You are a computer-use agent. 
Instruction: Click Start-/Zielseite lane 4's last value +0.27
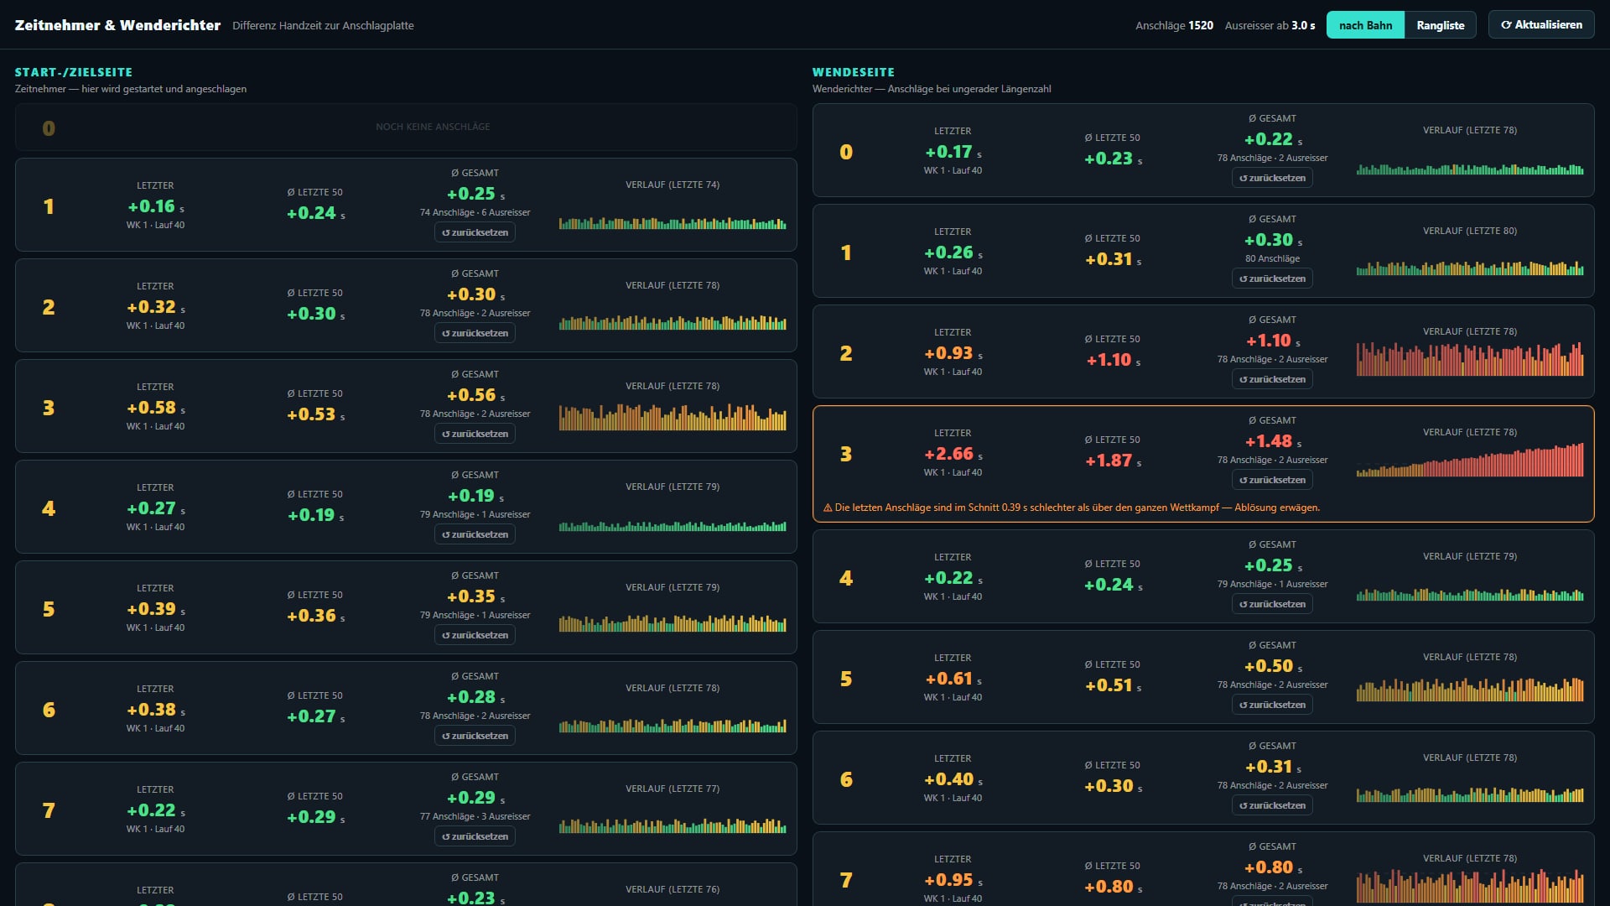155,508
